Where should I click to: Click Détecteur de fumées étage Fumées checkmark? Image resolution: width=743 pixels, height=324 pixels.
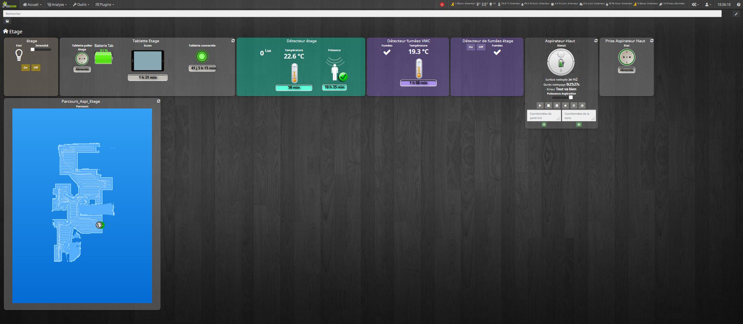click(x=497, y=52)
